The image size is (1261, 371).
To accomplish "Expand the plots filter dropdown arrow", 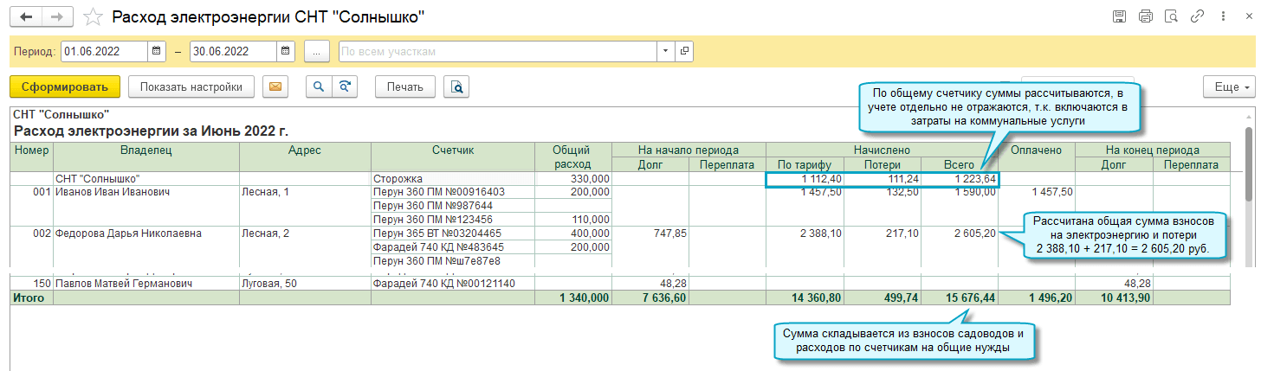I will pos(664,51).
